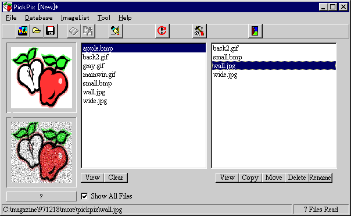Click the grayed-out document copy toolbar icon

click(x=88, y=31)
